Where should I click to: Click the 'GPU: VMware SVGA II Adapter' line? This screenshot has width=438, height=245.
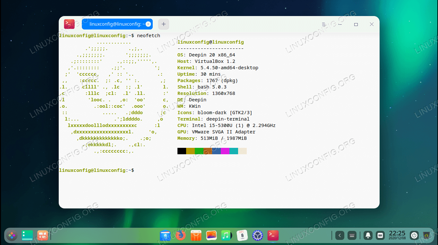tap(217, 132)
